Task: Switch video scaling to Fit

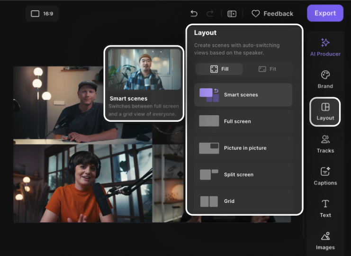Action: click(267, 69)
